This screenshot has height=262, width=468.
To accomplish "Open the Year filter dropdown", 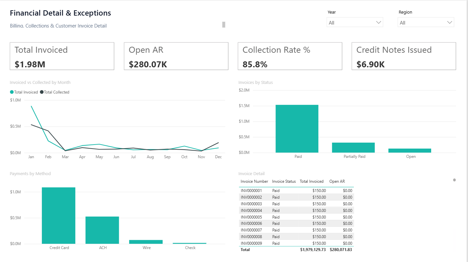I will tap(355, 22).
